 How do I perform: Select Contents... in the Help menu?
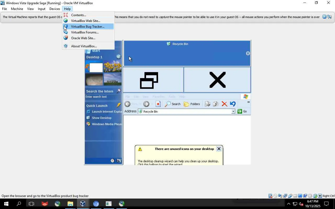(88, 15)
